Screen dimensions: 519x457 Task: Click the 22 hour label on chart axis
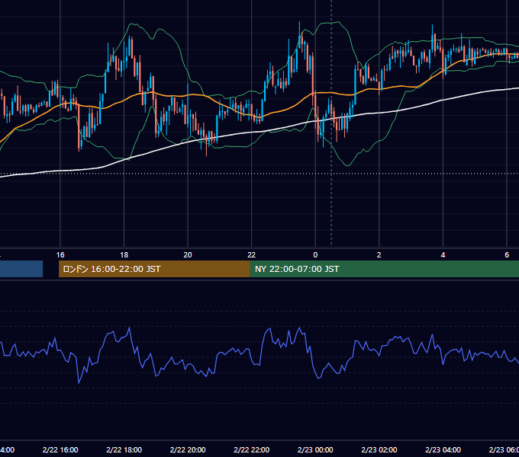coord(252,255)
